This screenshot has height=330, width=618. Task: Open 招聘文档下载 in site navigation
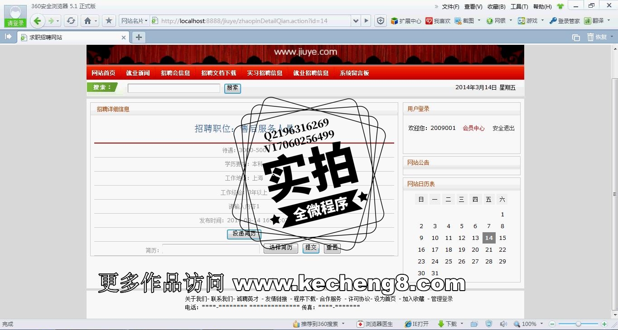tap(218, 73)
